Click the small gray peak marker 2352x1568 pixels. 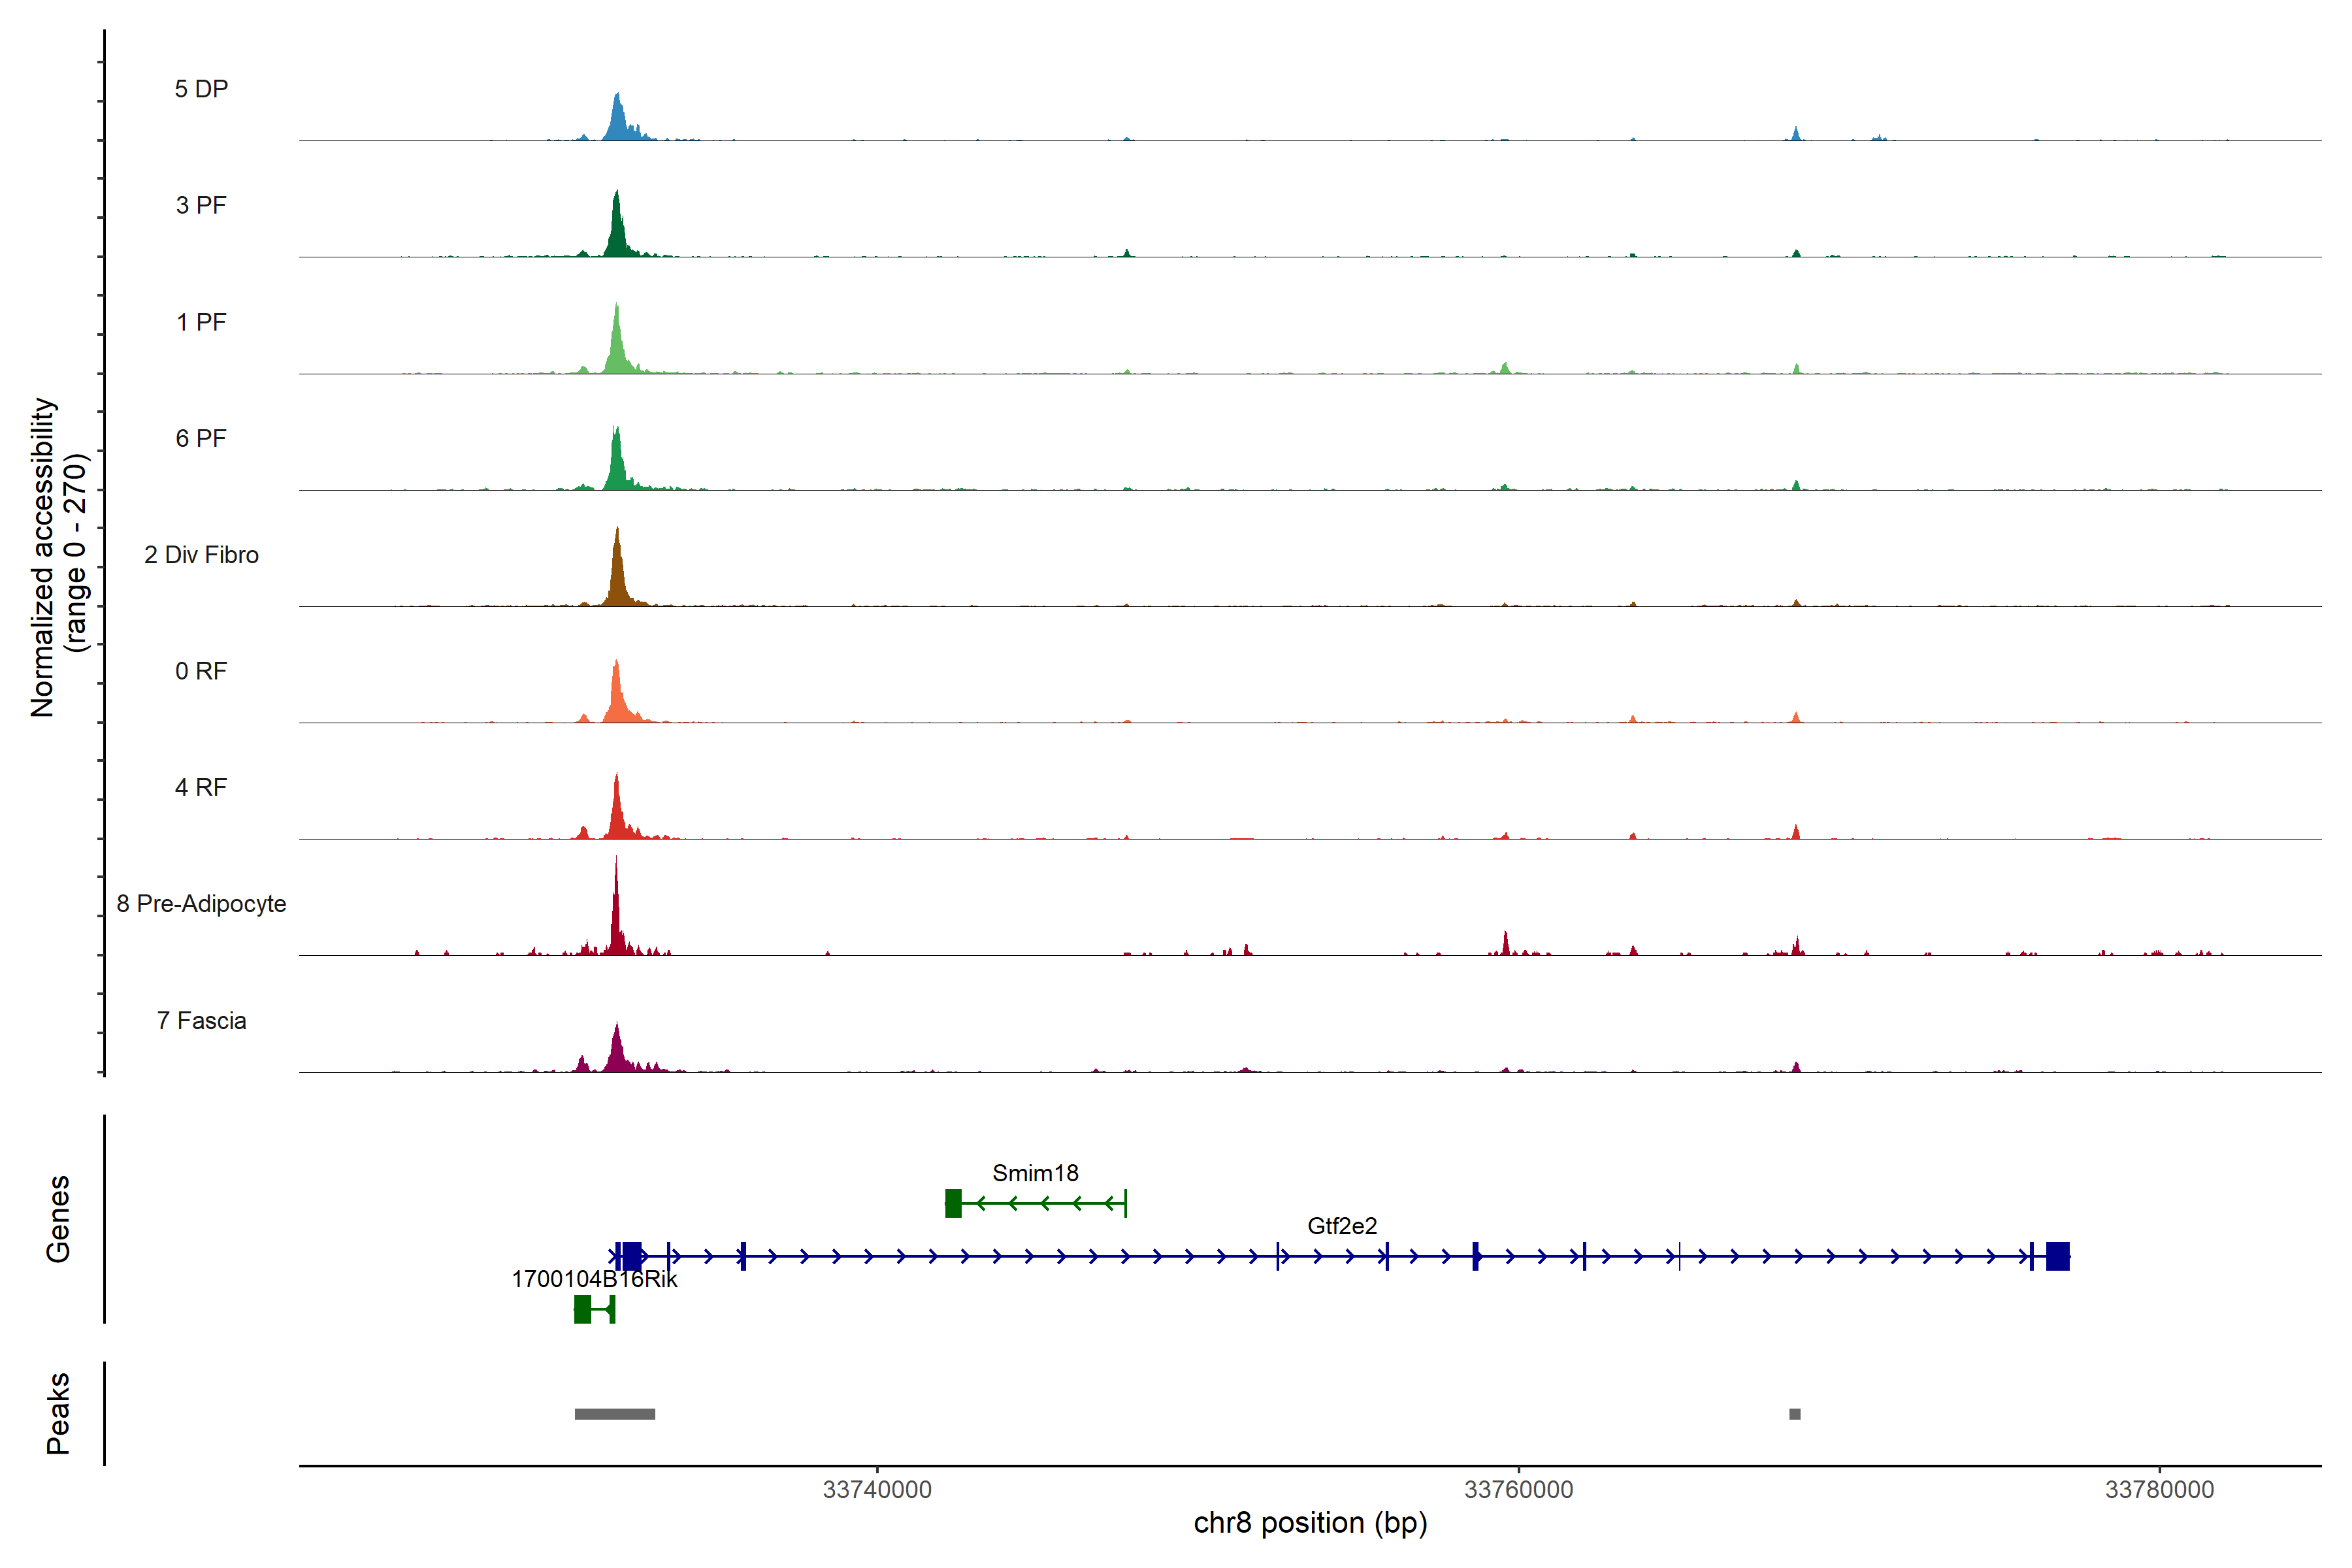point(1795,1414)
